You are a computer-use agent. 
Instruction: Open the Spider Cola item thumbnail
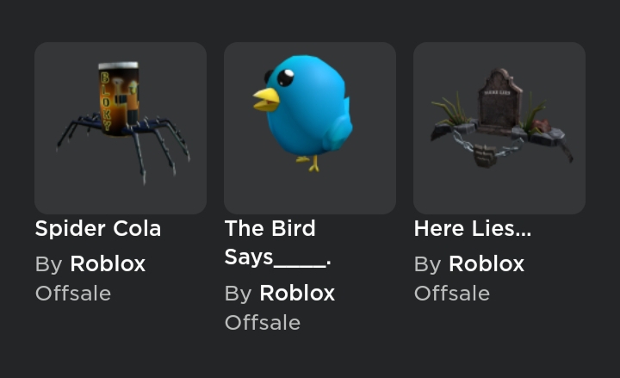[x=121, y=128]
